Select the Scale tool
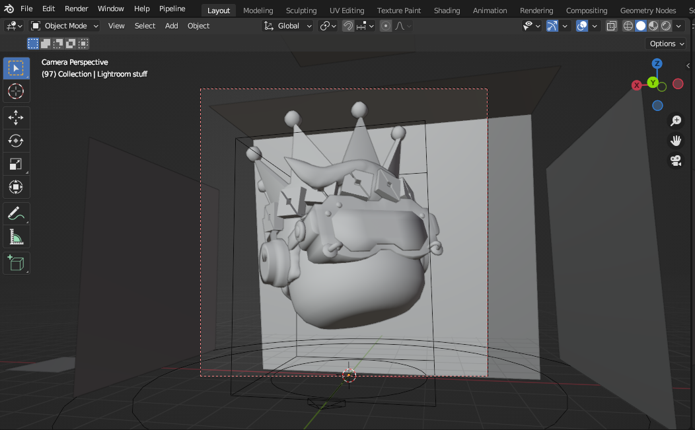Viewport: 695px width, 430px height. tap(16, 164)
